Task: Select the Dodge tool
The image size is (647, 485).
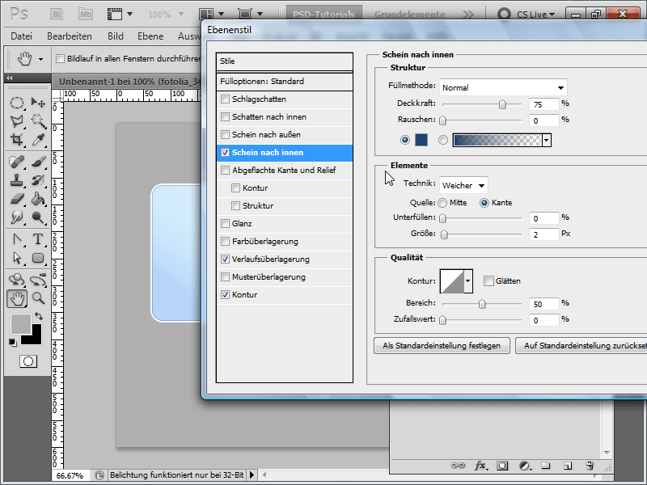Action: [x=38, y=217]
